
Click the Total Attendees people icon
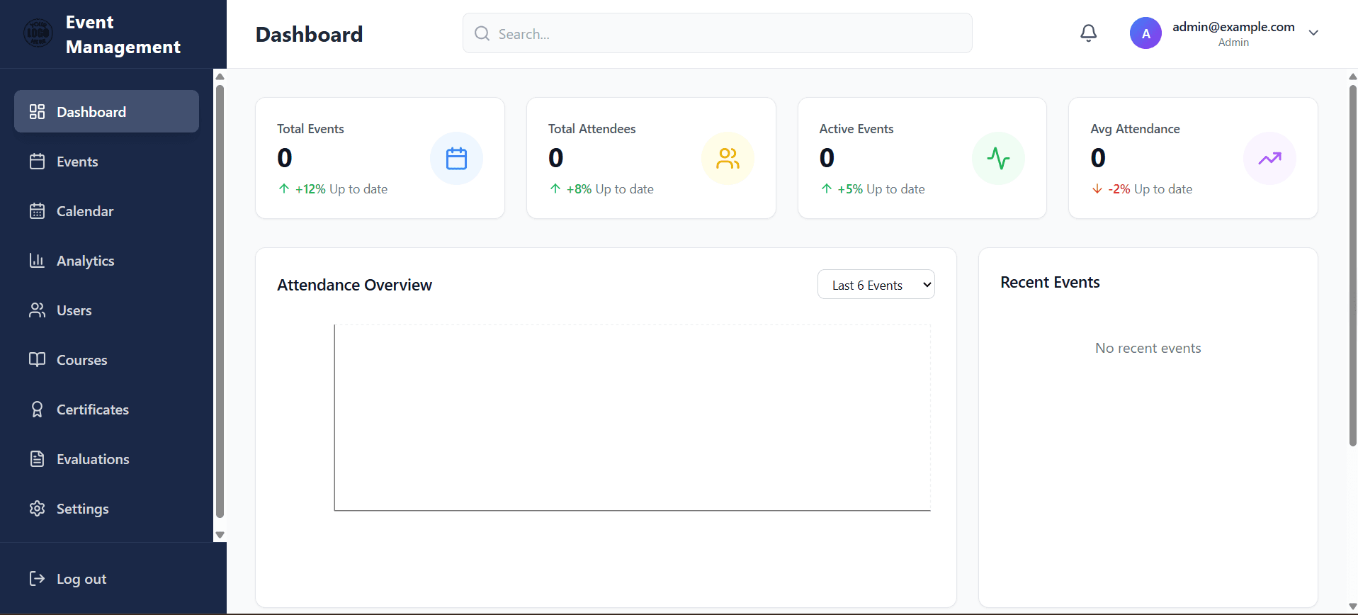tap(728, 158)
